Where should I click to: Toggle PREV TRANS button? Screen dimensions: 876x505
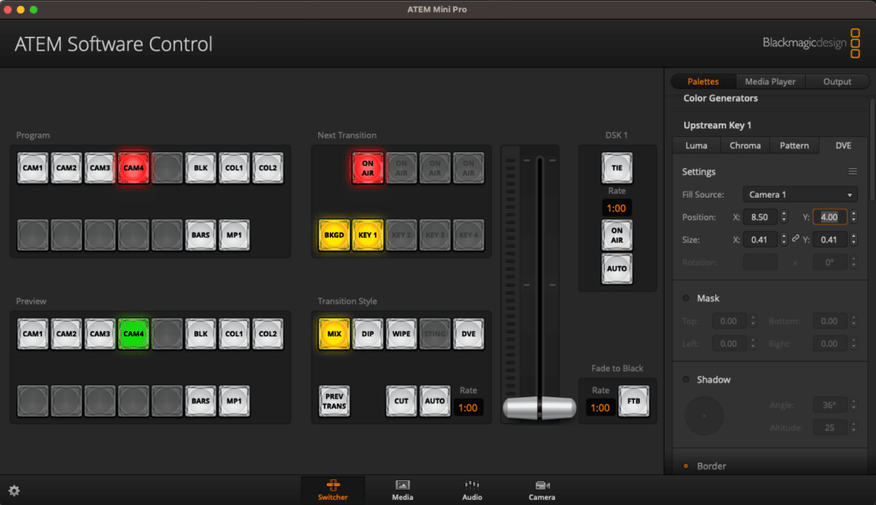click(334, 401)
